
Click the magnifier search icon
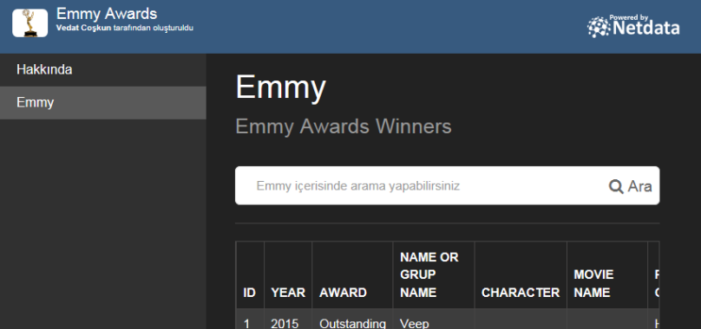pyautogui.click(x=616, y=187)
